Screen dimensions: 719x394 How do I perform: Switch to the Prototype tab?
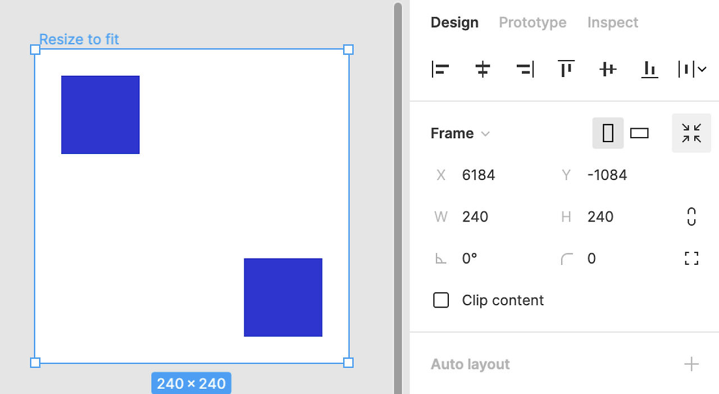click(x=533, y=22)
